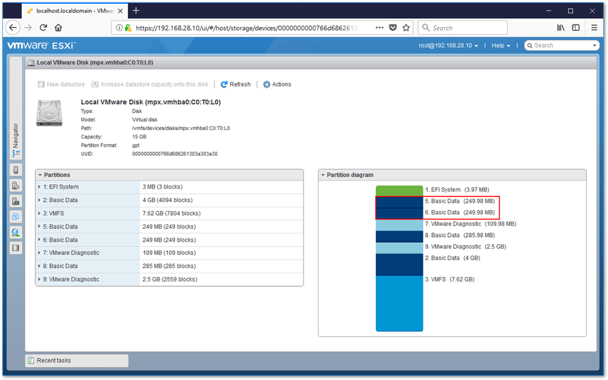This screenshot has width=608, height=380.
Task: Open the Help dropdown menu
Action: [x=501, y=46]
